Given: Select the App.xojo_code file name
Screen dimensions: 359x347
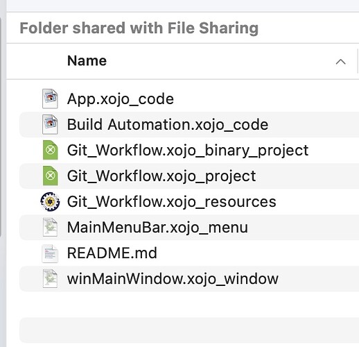Looking at the screenshot, I should [x=121, y=99].
